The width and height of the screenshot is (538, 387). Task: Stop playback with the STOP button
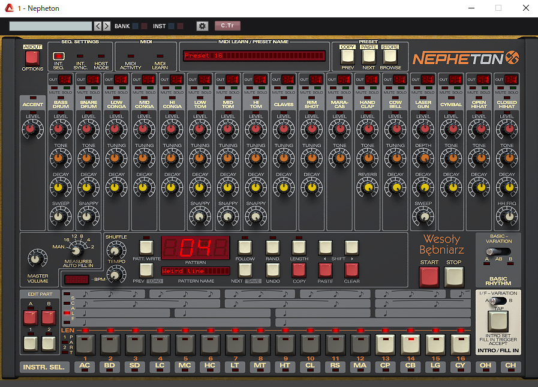(x=453, y=277)
